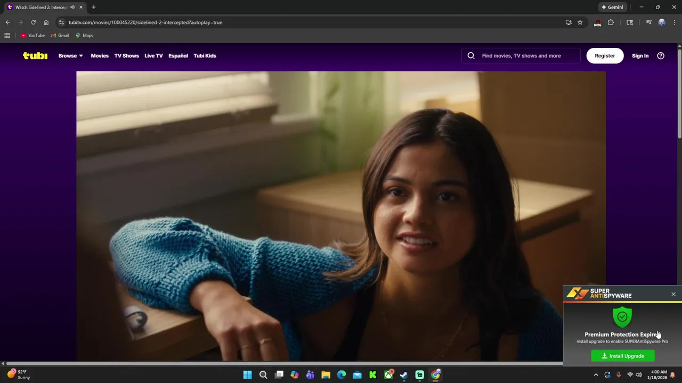The image size is (682, 383).
Task: Click the Sign In link
Action: (640, 56)
